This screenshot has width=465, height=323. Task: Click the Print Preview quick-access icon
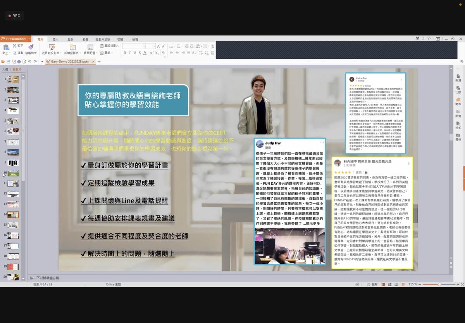(x=24, y=62)
